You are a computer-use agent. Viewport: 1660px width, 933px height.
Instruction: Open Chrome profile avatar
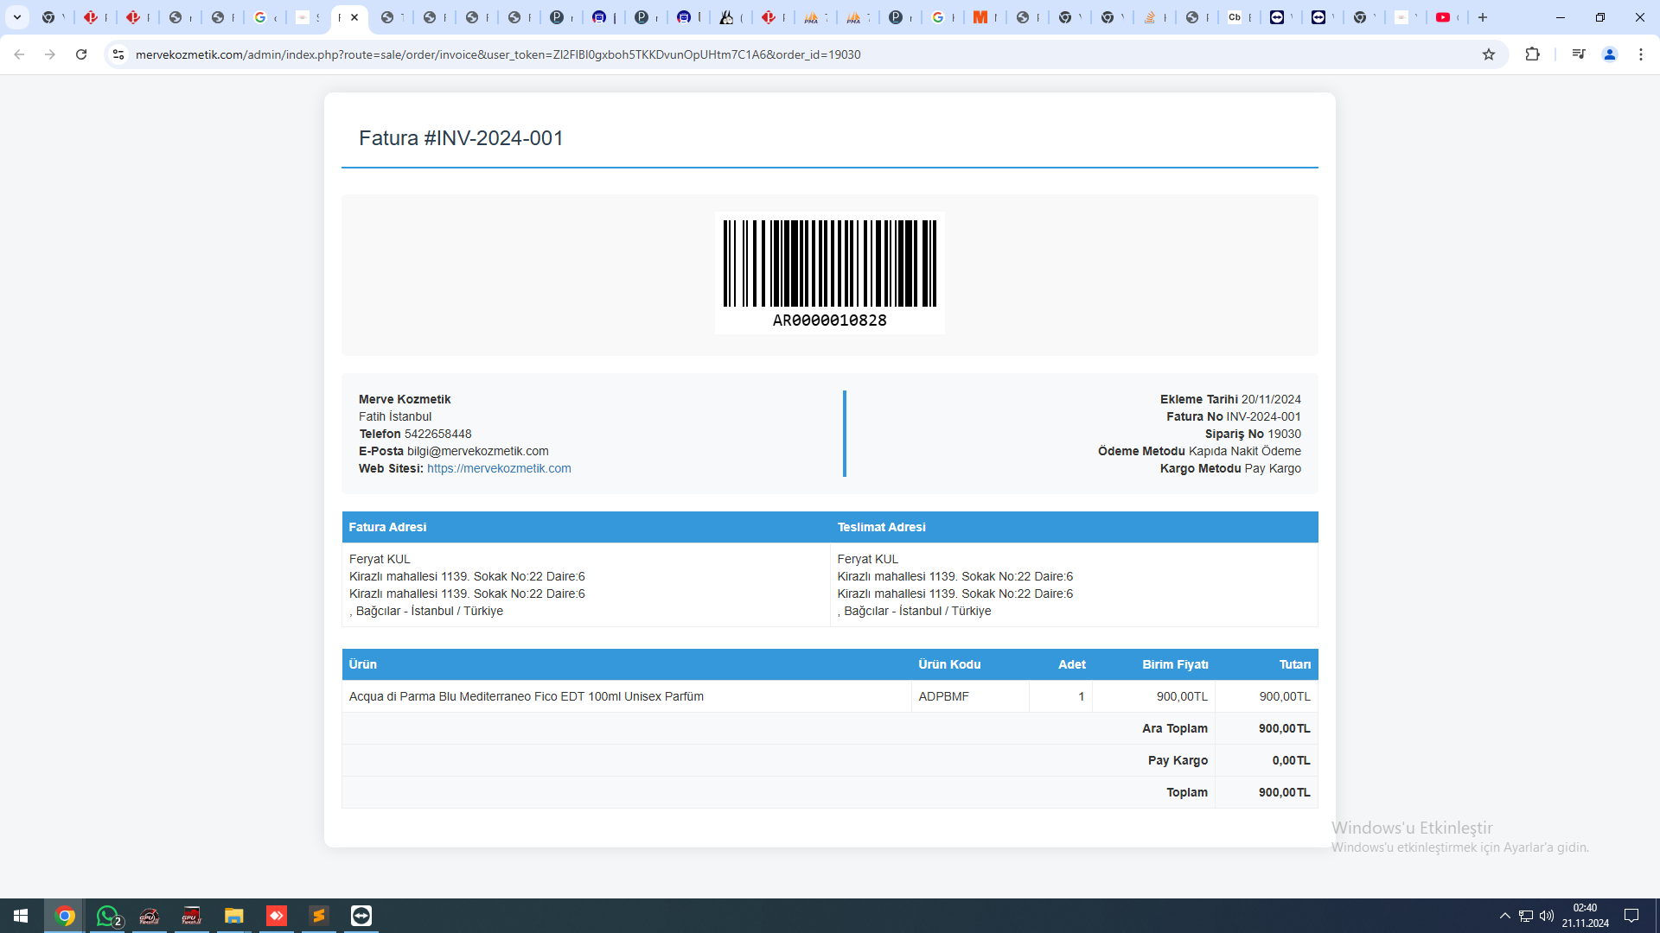(x=1609, y=54)
